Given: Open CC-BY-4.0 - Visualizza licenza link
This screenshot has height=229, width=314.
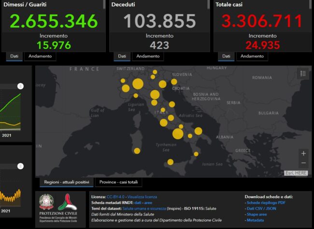Looking at the screenshot, I should pos(132,197).
